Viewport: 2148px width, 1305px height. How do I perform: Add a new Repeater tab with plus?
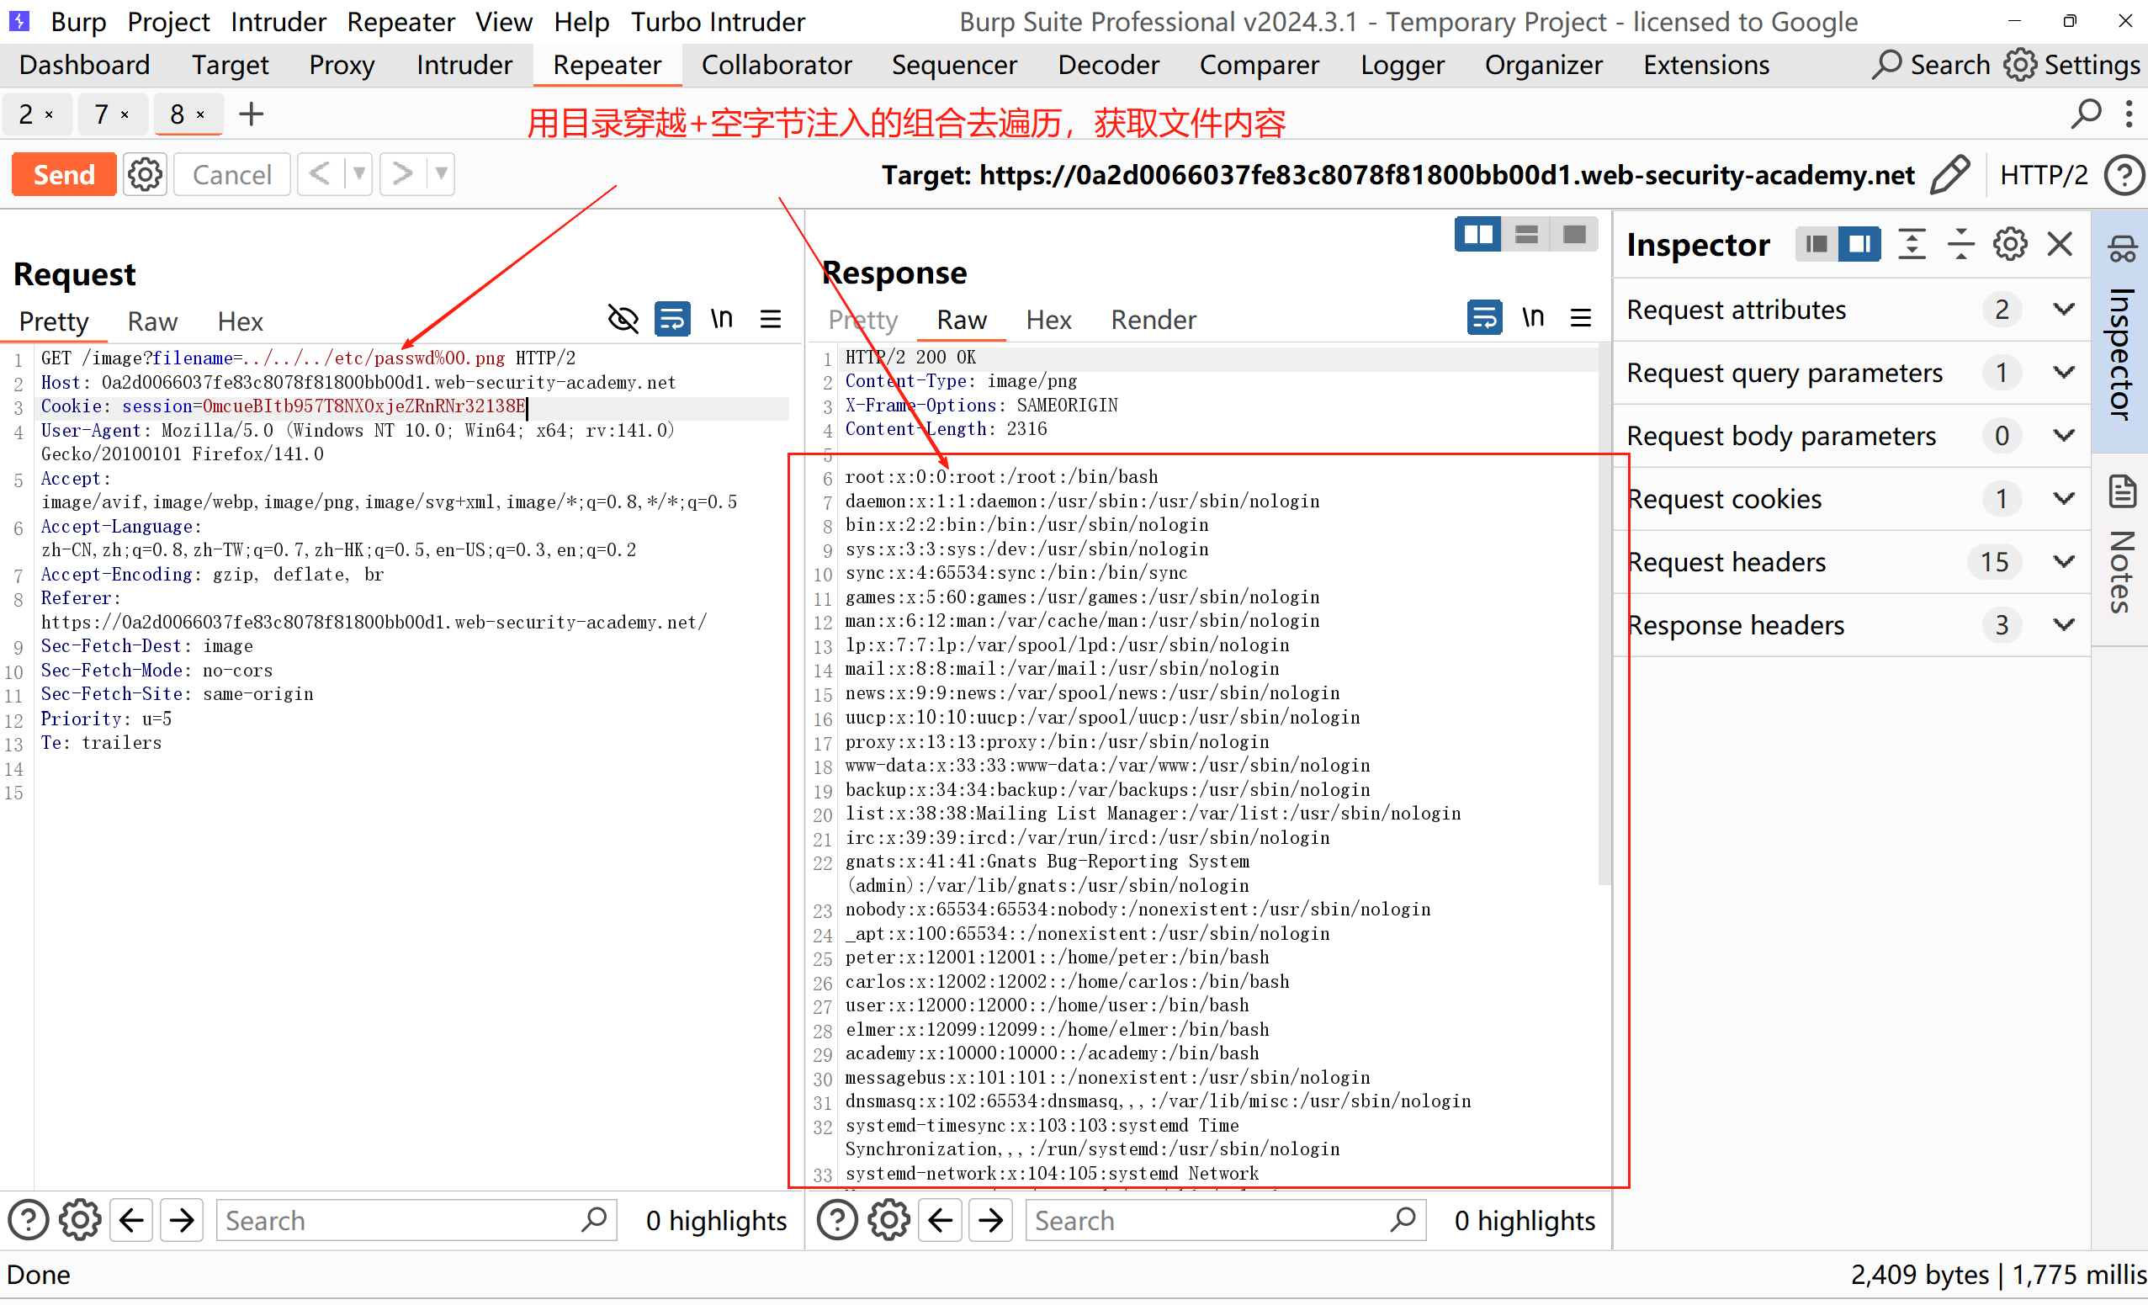coord(251,114)
